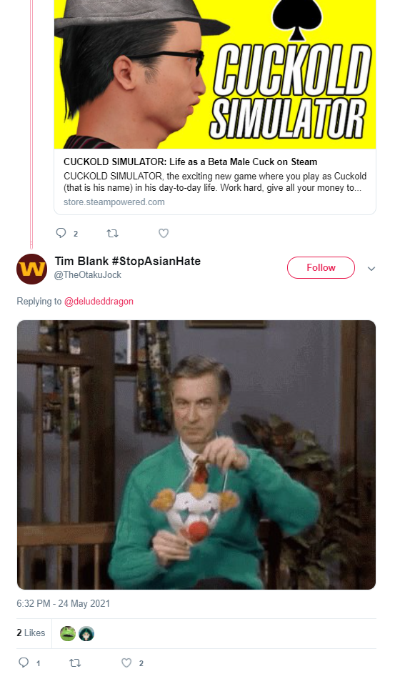Open the tweet options chevron menu
This screenshot has height=684, width=395.
tap(371, 268)
